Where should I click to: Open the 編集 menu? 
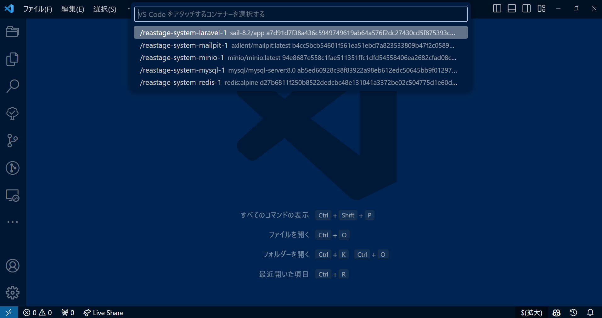click(x=73, y=9)
